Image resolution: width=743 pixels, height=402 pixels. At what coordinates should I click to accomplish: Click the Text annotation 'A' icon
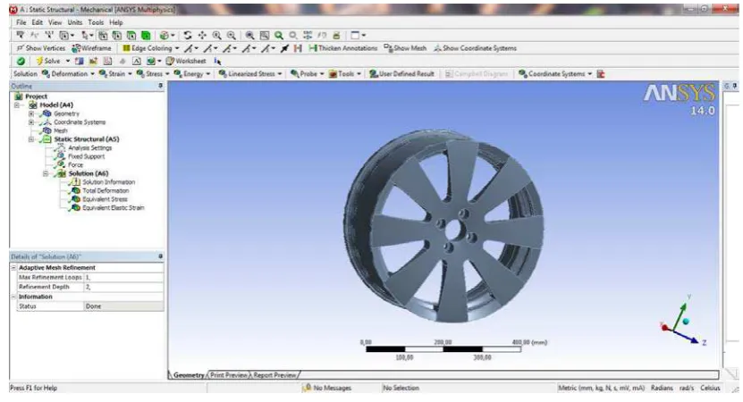click(137, 61)
